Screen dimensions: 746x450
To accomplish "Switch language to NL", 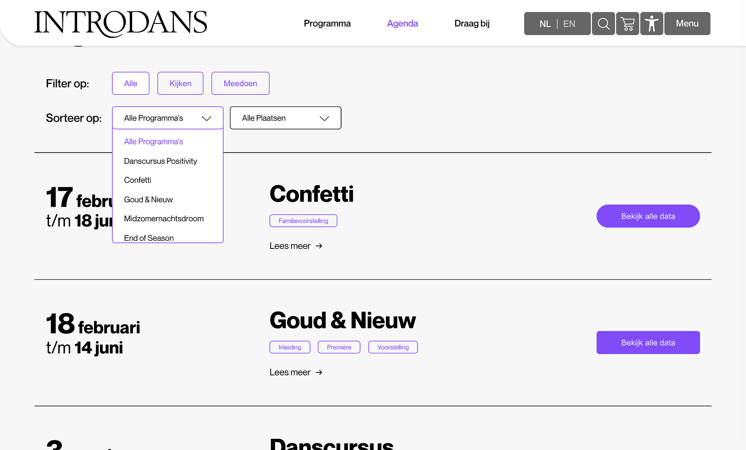I will (545, 24).
